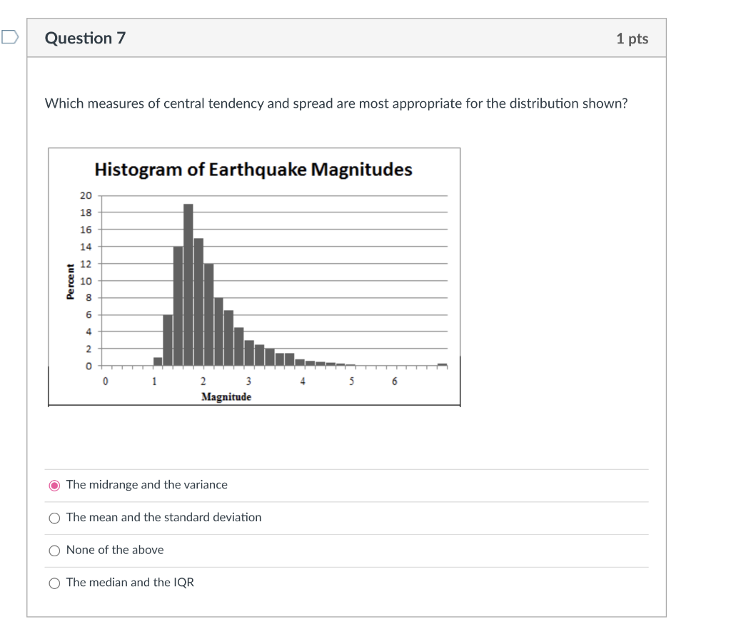The image size is (731, 619).
Task: Click the Magnitude axis label
Action: coord(226,397)
